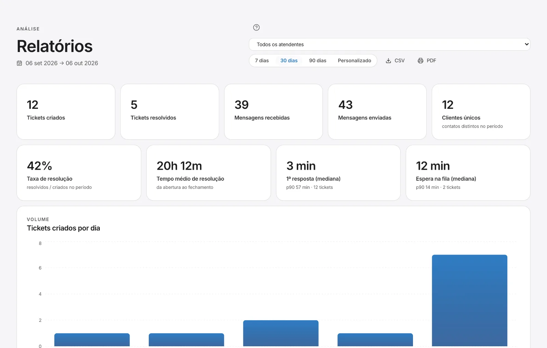Click the Espera na fila (mediana) label

(x=446, y=179)
